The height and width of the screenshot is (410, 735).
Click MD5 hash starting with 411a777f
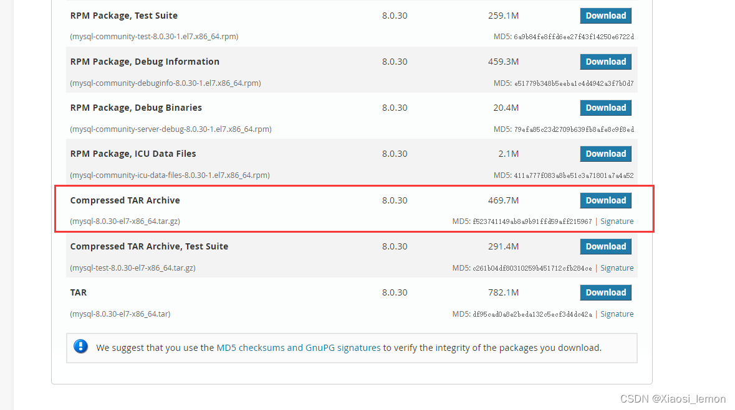point(574,175)
